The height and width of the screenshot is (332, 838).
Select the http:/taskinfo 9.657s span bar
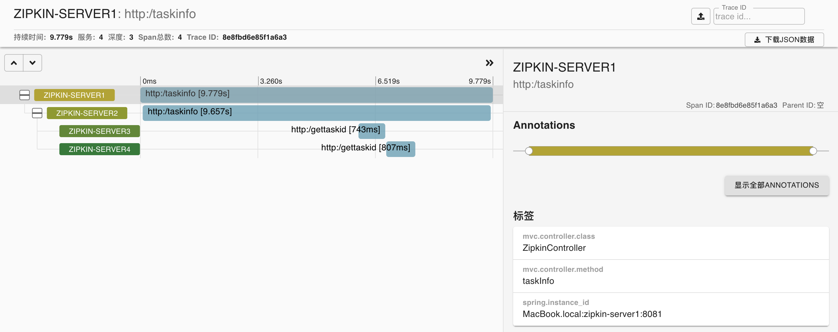(x=316, y=113)
